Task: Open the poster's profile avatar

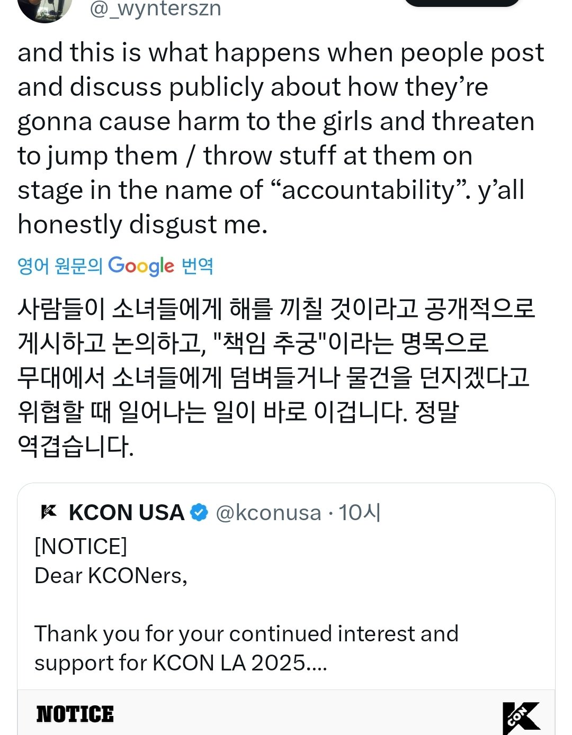Action: (44, 8)
